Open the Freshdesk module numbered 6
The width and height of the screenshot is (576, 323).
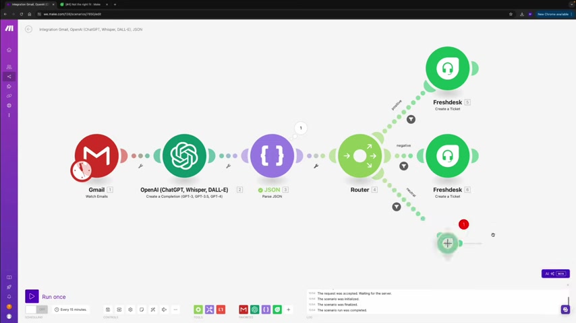pos(447,156)
